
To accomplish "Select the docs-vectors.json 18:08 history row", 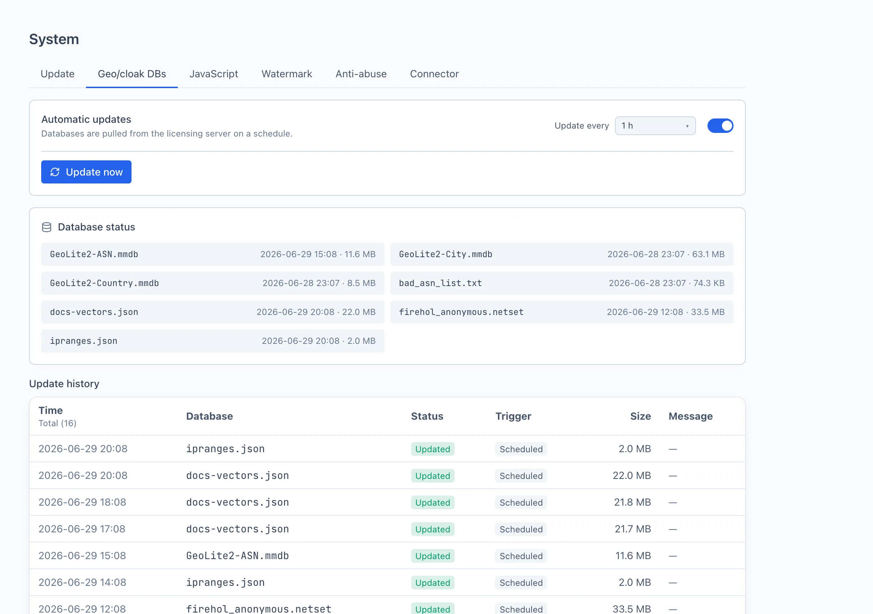I will point(387,502).
